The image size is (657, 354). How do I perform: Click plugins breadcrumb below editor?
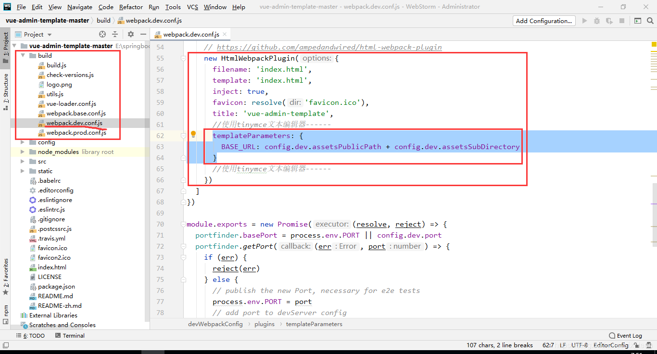pyautogui.click(x=265, y=324)
